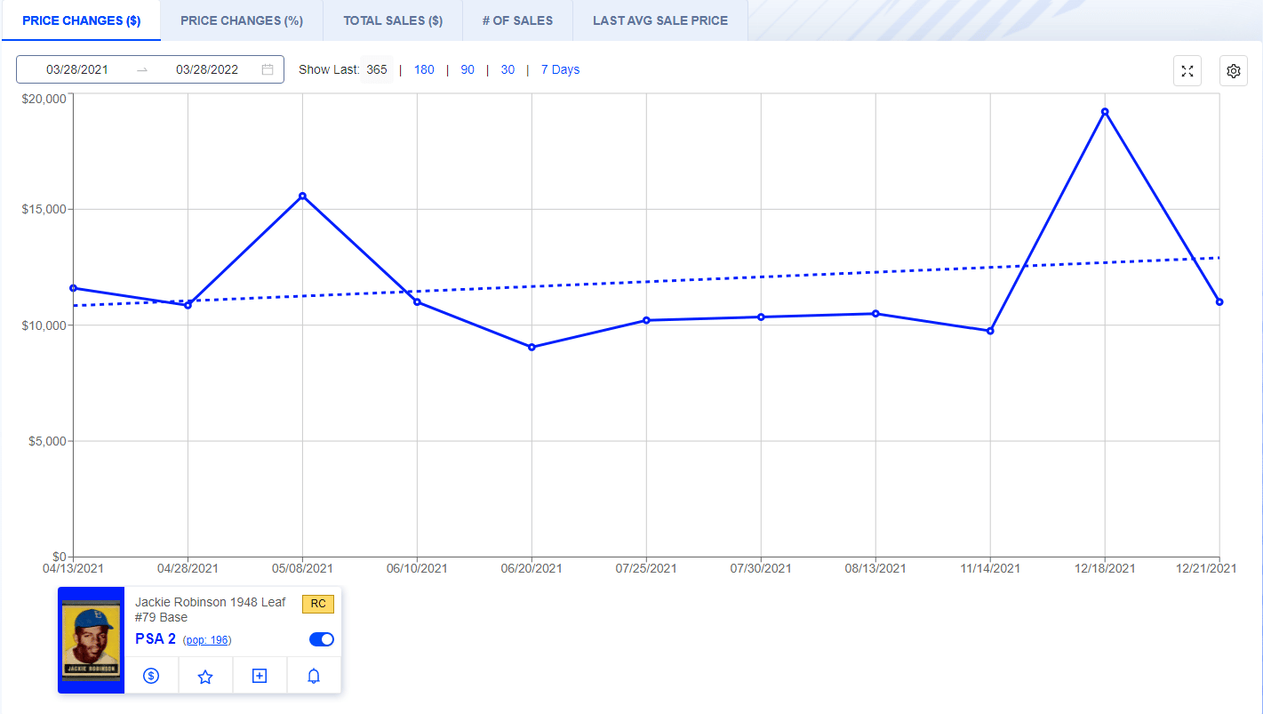Open the # of Sales tab
The height and width of the screenshot is (714, 1263).
(x=517, y=20)
